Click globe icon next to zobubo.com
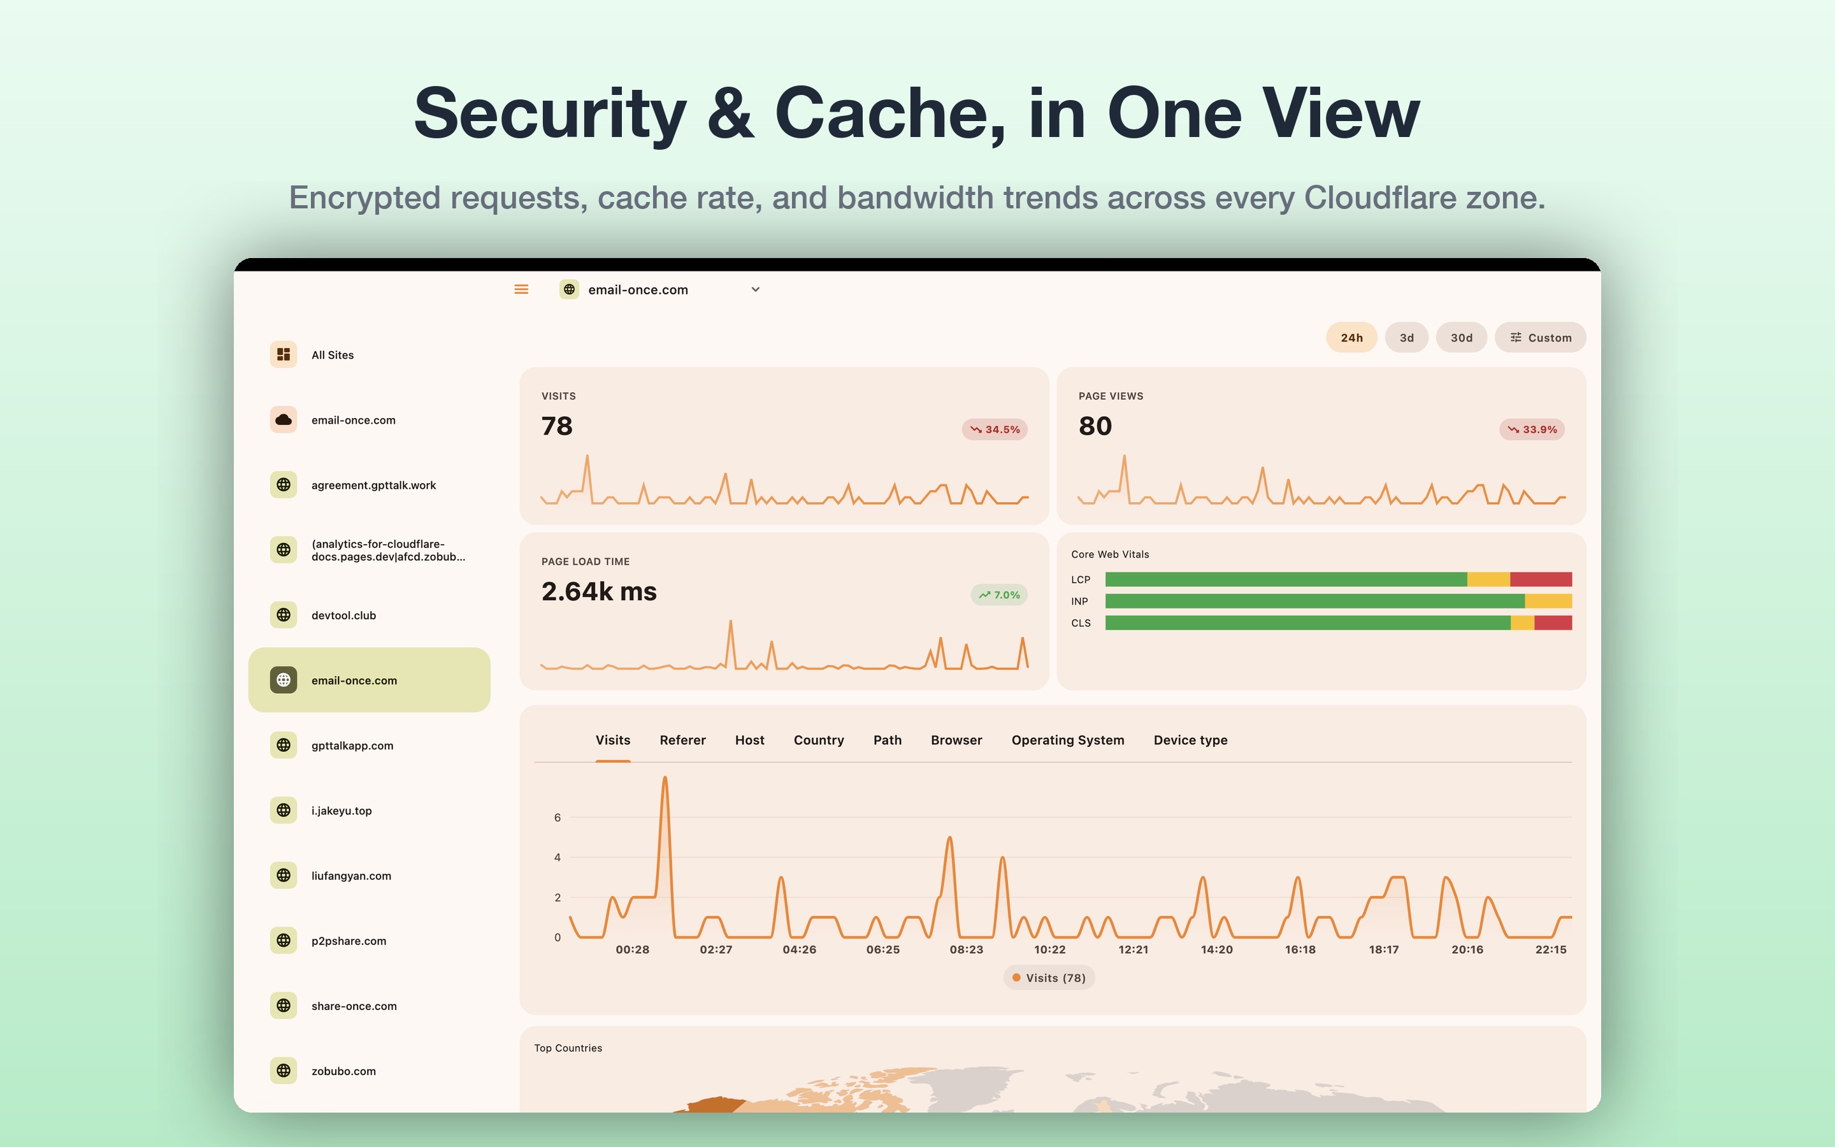This screenshot has height=1147, width=1835. coord(284,1071)
